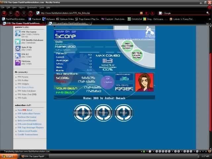Click the browser Back arrow button

coord(4,13)
